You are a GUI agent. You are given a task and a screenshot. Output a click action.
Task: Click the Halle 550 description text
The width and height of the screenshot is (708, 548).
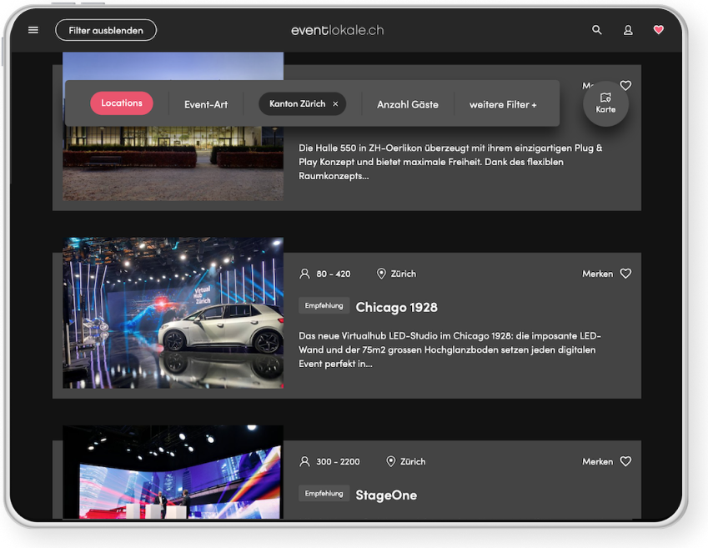click(450, 162)
